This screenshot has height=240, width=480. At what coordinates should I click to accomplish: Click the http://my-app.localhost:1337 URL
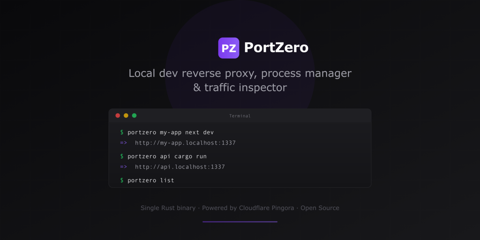[x=185, y=143]
